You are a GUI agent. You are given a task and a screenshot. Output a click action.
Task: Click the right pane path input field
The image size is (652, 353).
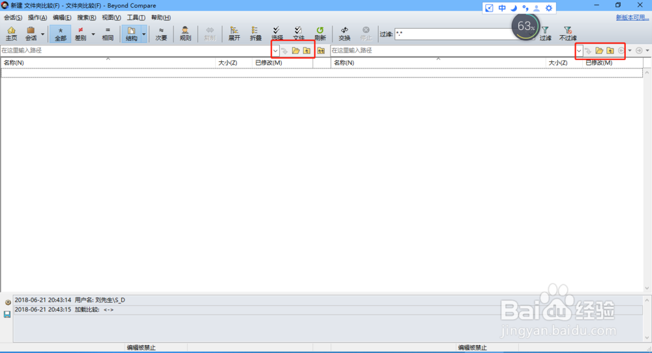[453, 50]
